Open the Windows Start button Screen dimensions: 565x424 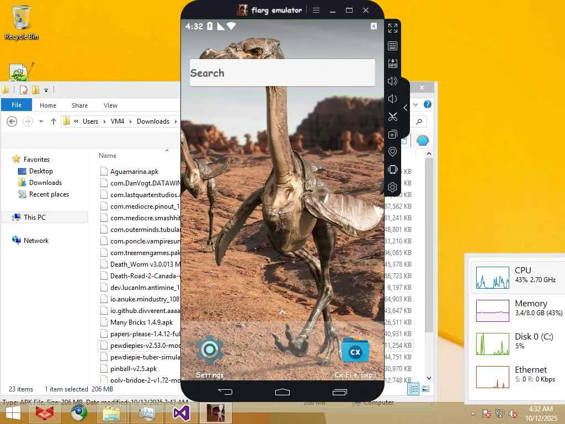13,414
